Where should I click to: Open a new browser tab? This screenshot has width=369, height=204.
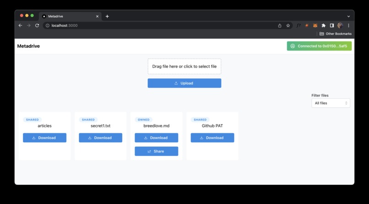pos(107,16)
